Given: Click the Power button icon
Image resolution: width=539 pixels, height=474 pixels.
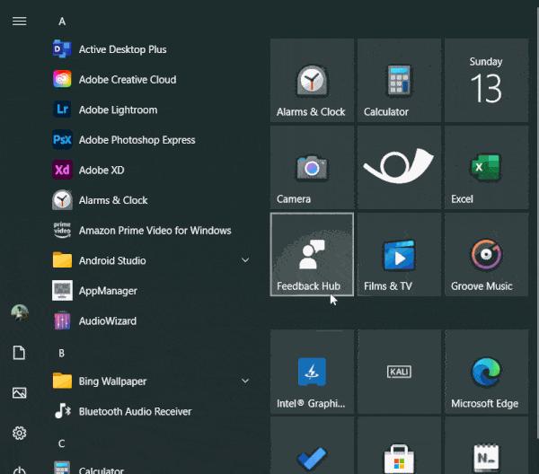Looking at the screenshot, I should pyautogui.click(x=19, y=470).
